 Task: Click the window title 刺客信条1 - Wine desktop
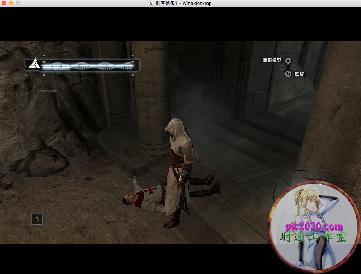coord(184,4)
